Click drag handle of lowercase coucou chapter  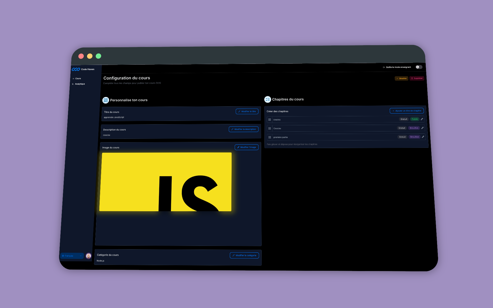(269, 120)
